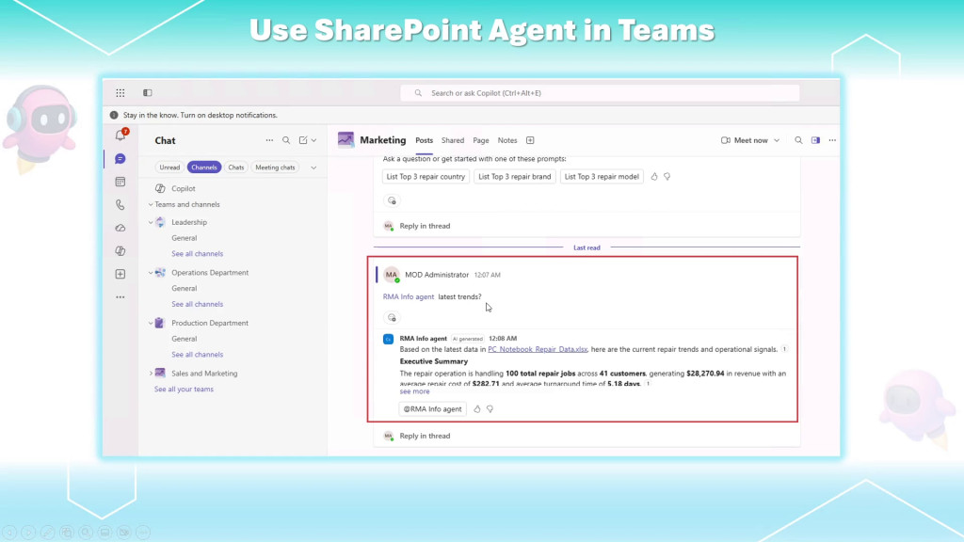Open the Notes tab
The width and height of the screenshot is (964, 542).
(x=507, y=140)
